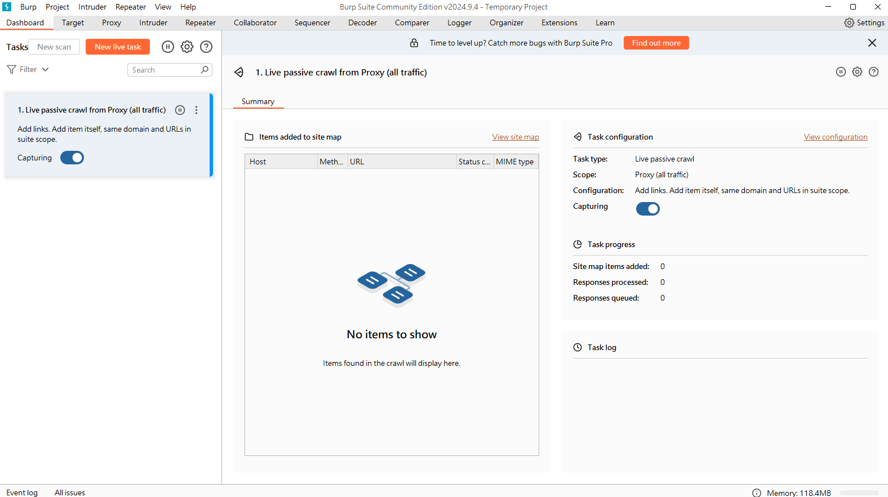Screen dimensions: 888x497
Task: Switch to the Logger tab
Action: click(459, 23)
